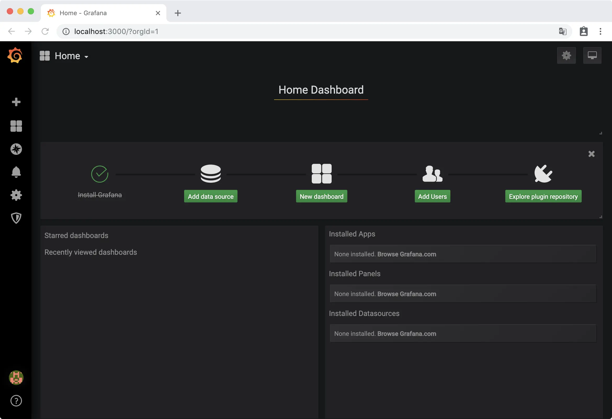This screenshot has height=419, width=612.
Task: Open Configuration gear in sidebar
Action: [x=16, y=195]
